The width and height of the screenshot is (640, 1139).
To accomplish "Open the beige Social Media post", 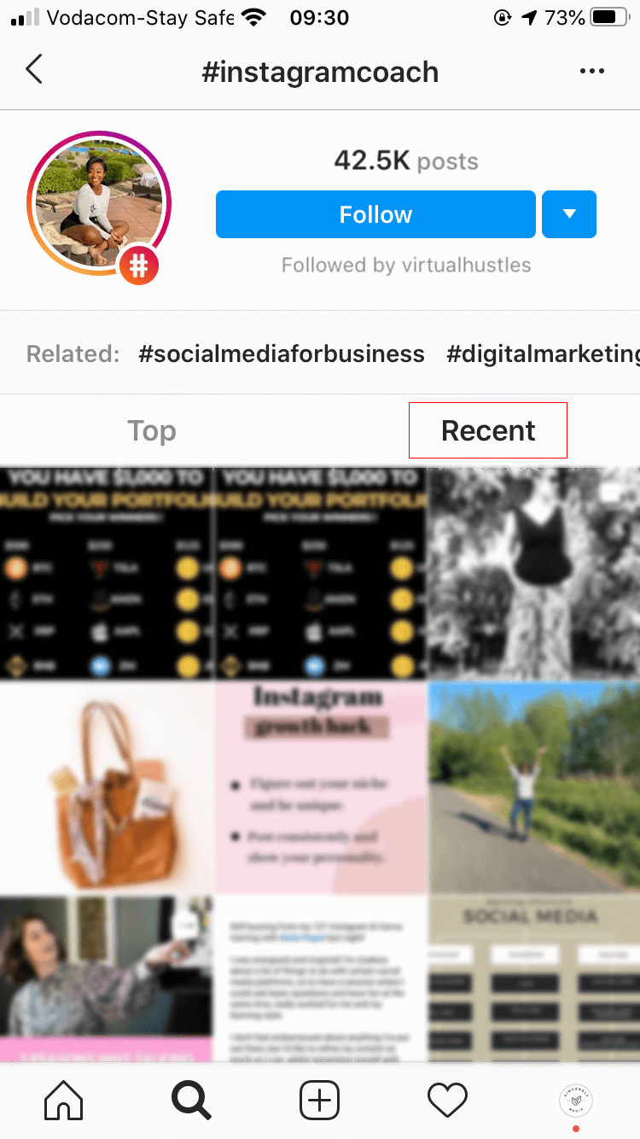I will (x=534, y=978).
